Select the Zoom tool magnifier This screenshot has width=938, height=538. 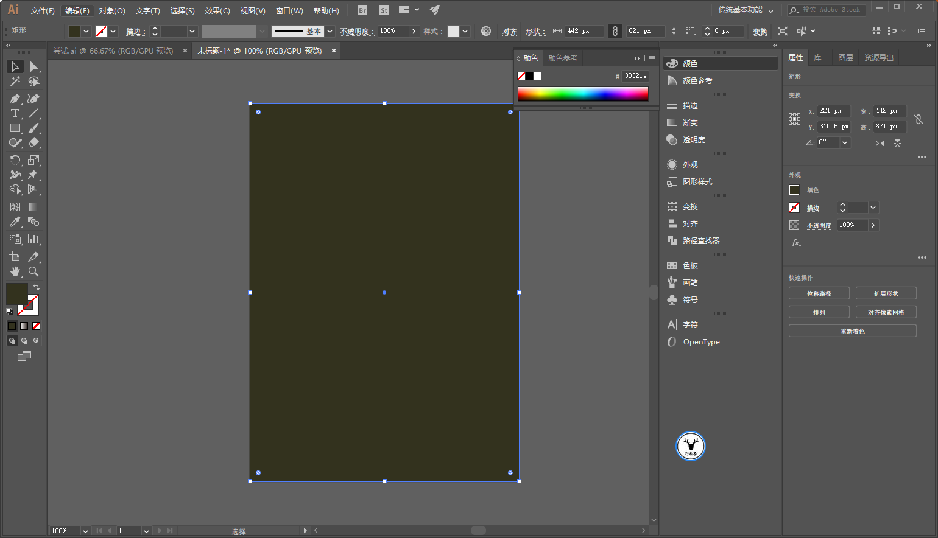pyautogui.click(x=33, y=271)
